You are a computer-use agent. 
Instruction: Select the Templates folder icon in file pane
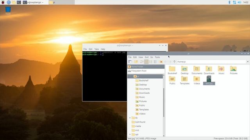coord(184,80)
